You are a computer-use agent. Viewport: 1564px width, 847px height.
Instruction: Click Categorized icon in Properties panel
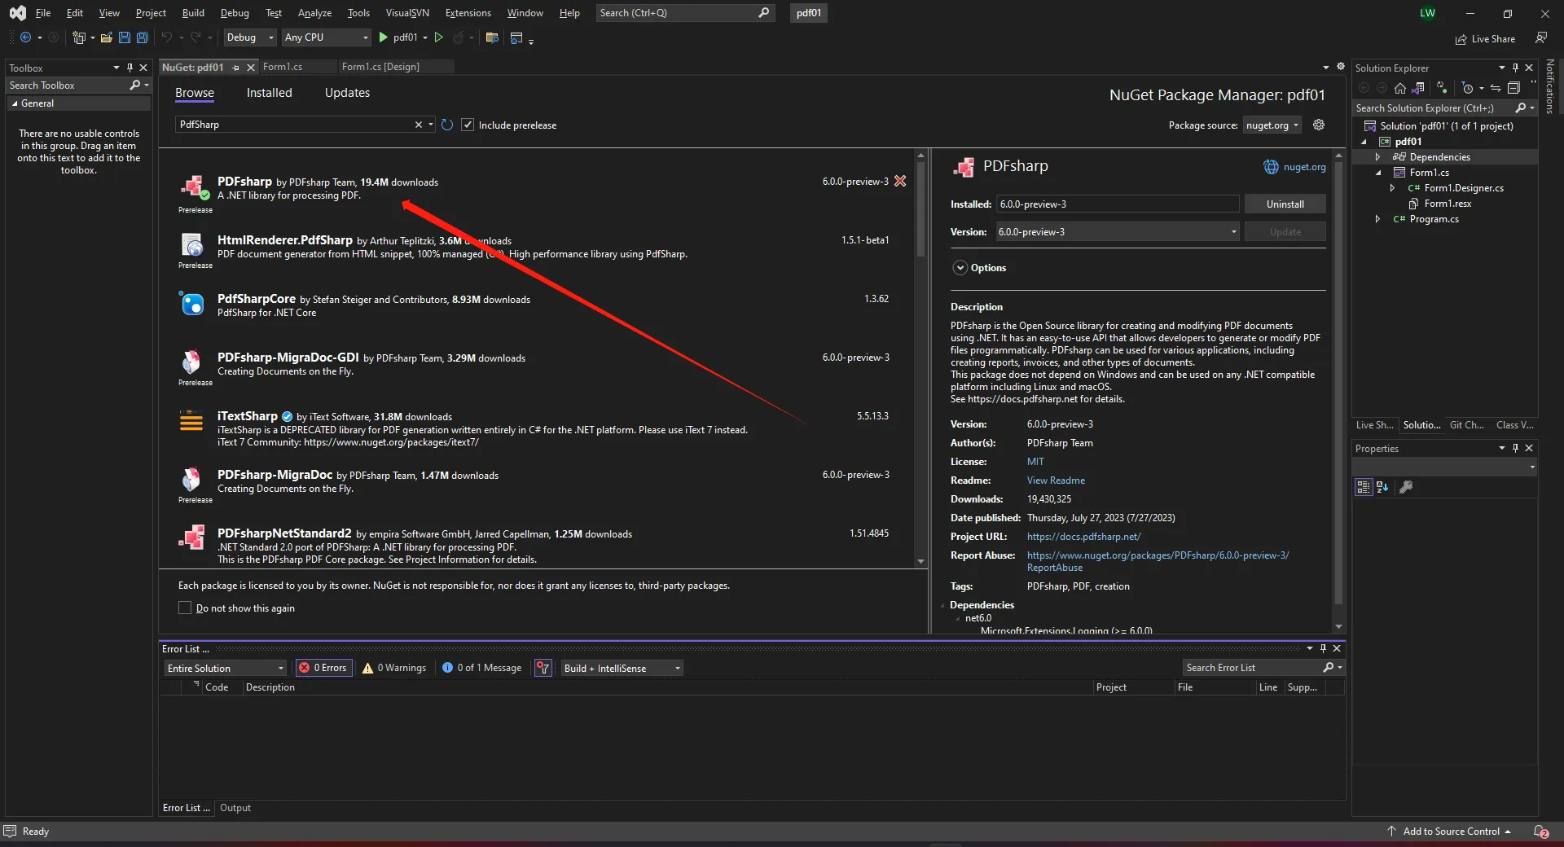(1364, 487)
